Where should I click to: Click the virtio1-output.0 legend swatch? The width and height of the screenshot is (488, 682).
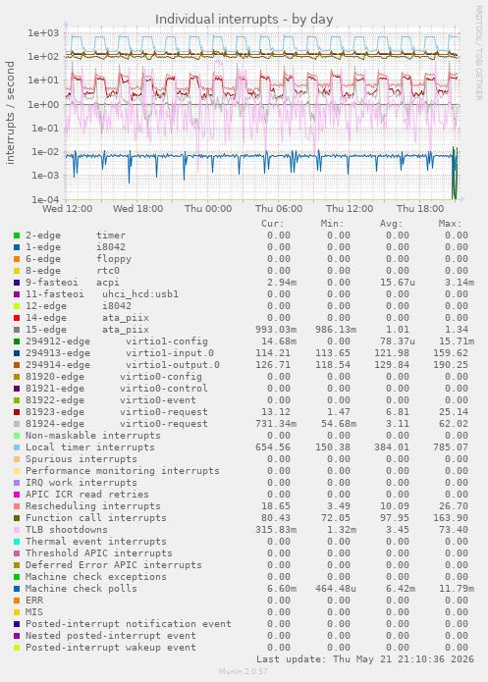pos(17,365)
